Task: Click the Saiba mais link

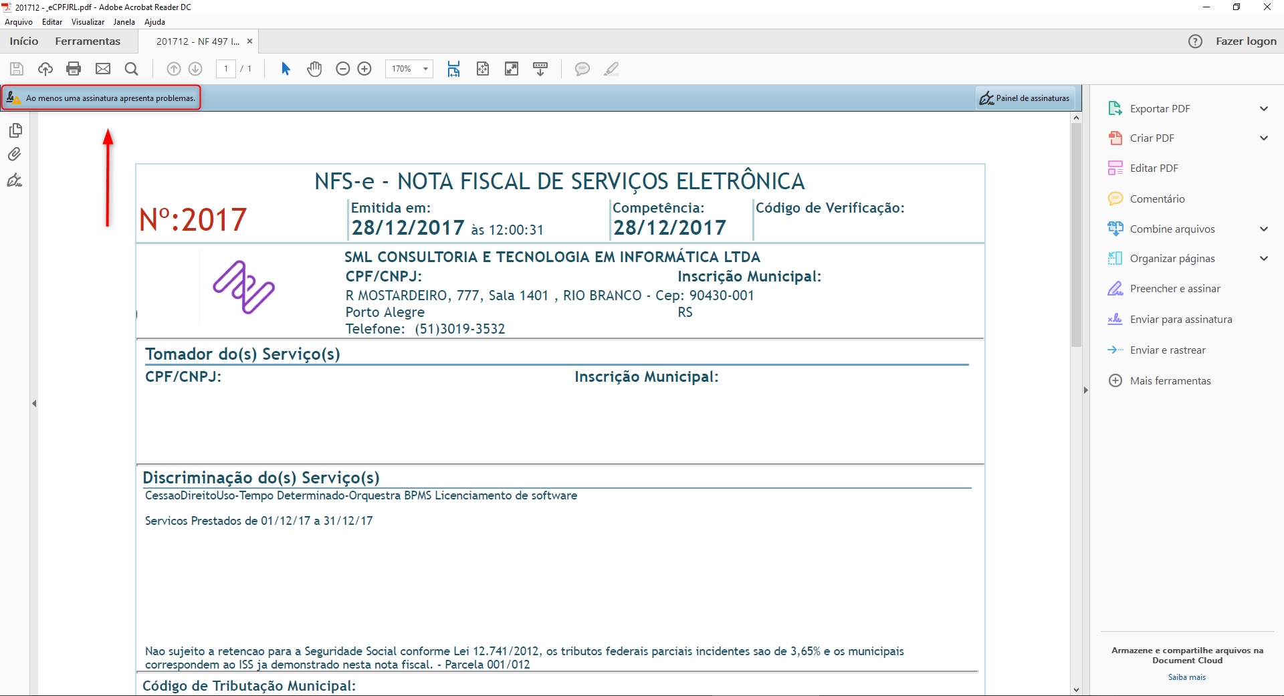Action: (1186, 677)
